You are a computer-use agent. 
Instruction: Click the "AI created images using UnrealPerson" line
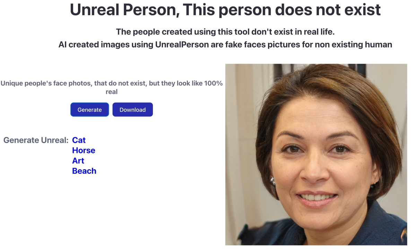click(x=225, y=45)
